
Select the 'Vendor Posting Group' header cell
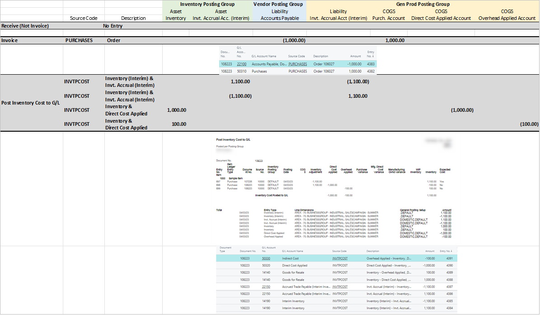point(278,4)
